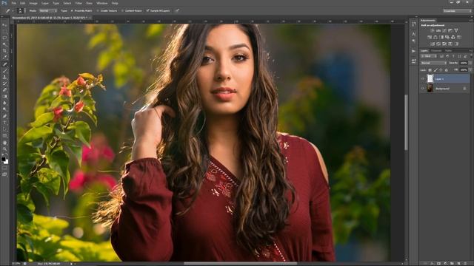The width and height of the screenshot is (474, 266).
Task: Hide Layer 1 visibility eye
Action: pos(423,79)
